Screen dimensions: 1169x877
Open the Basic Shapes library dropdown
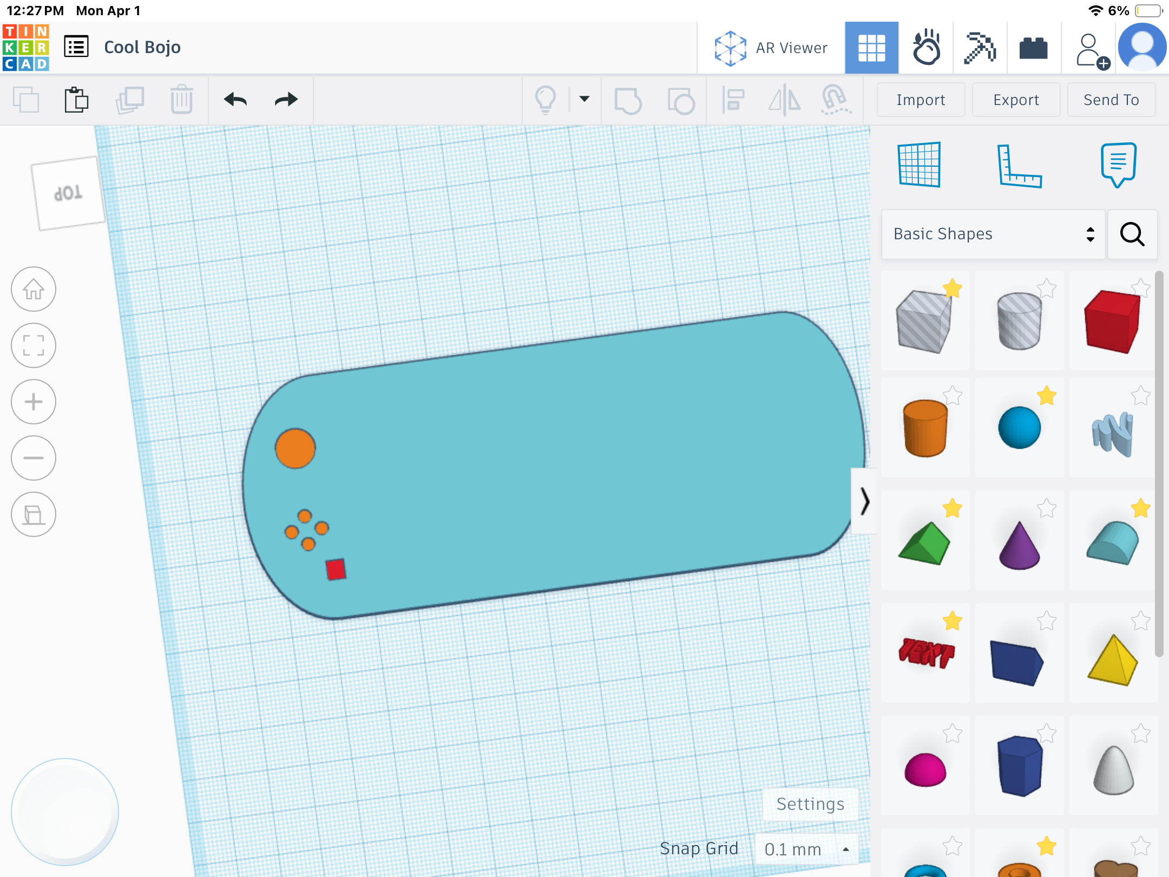coord(993,234)
